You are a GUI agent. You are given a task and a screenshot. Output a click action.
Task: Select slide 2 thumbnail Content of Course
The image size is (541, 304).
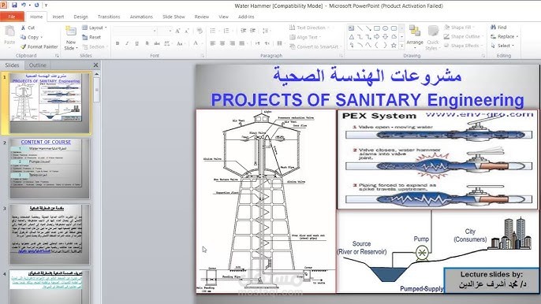(50, 169)
